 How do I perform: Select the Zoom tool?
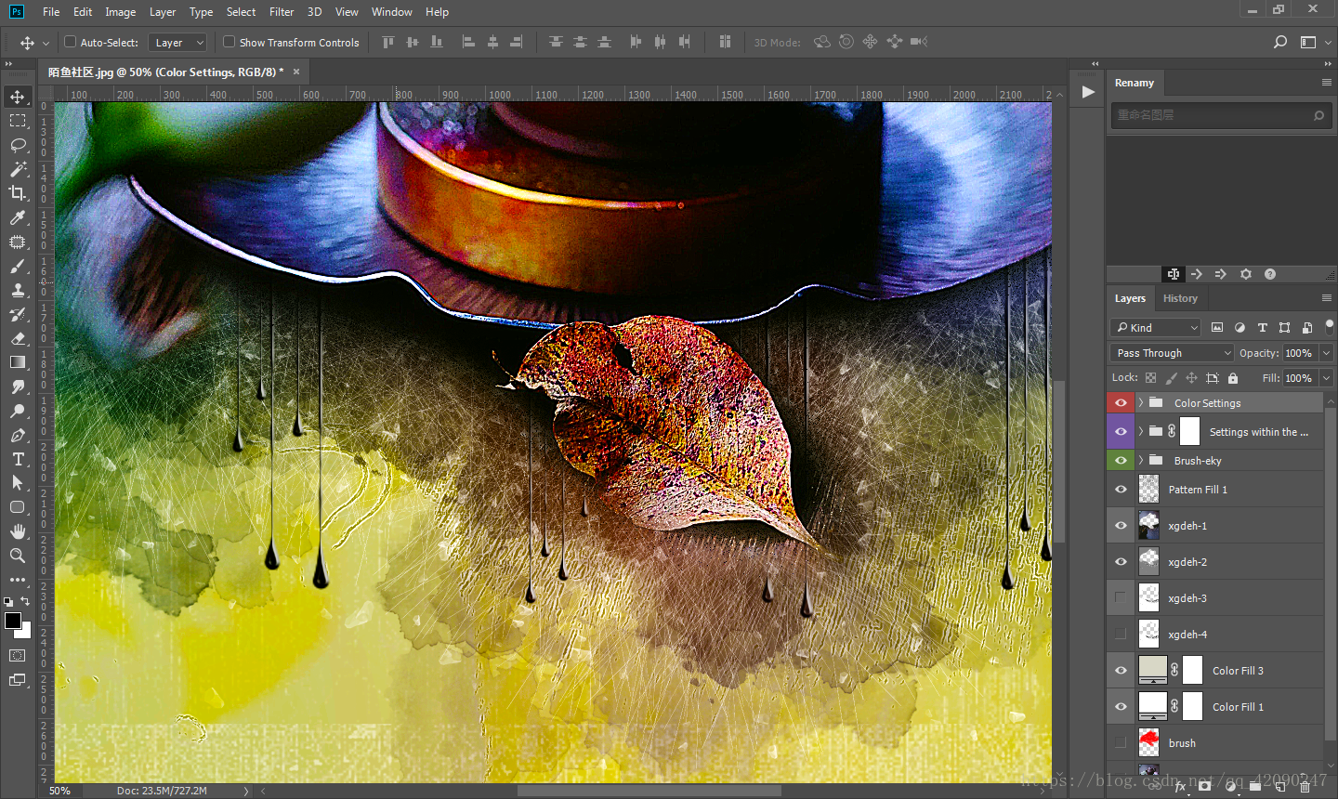[x=18, y=556]
